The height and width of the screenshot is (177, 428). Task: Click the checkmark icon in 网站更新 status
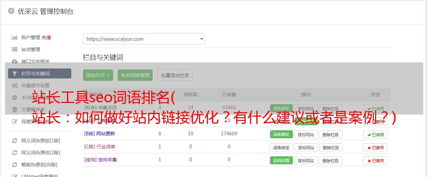pos(369,135)
